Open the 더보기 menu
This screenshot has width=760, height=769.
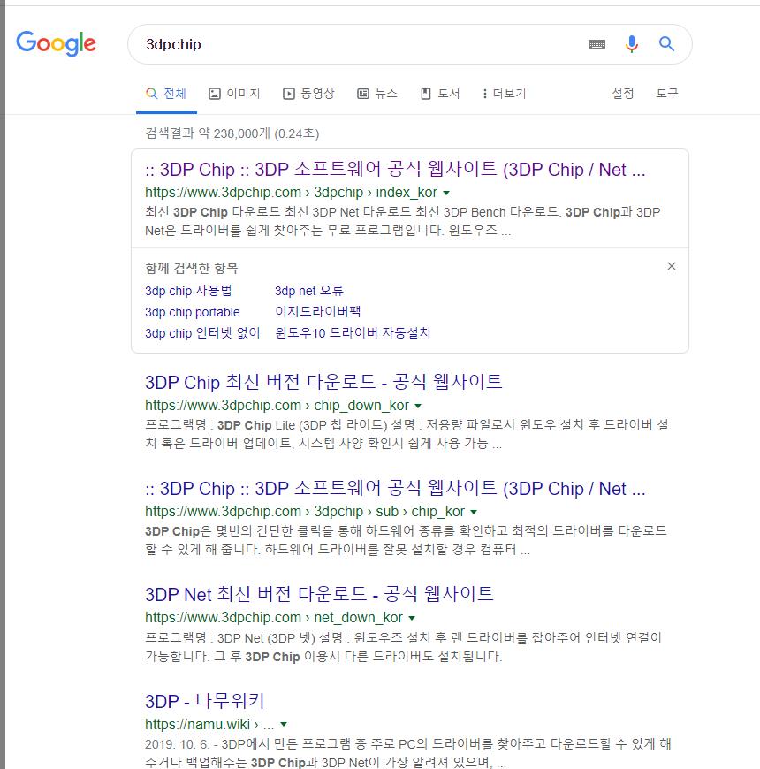click(504, 94)
